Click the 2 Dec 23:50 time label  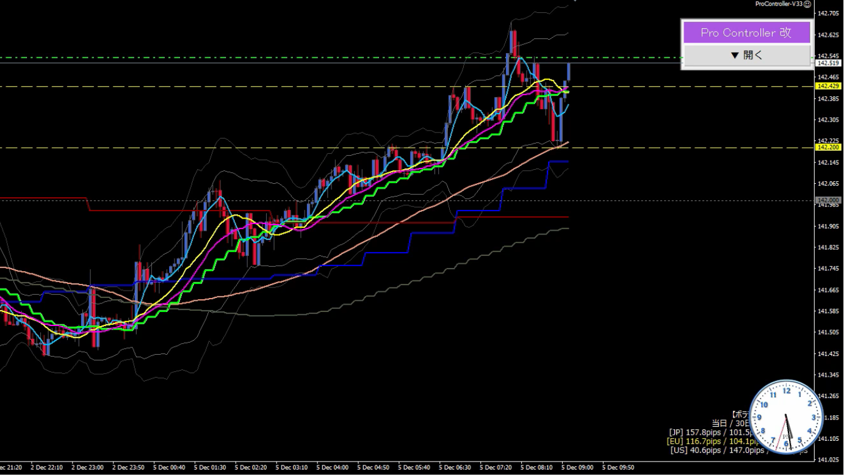tap(128, 468)
